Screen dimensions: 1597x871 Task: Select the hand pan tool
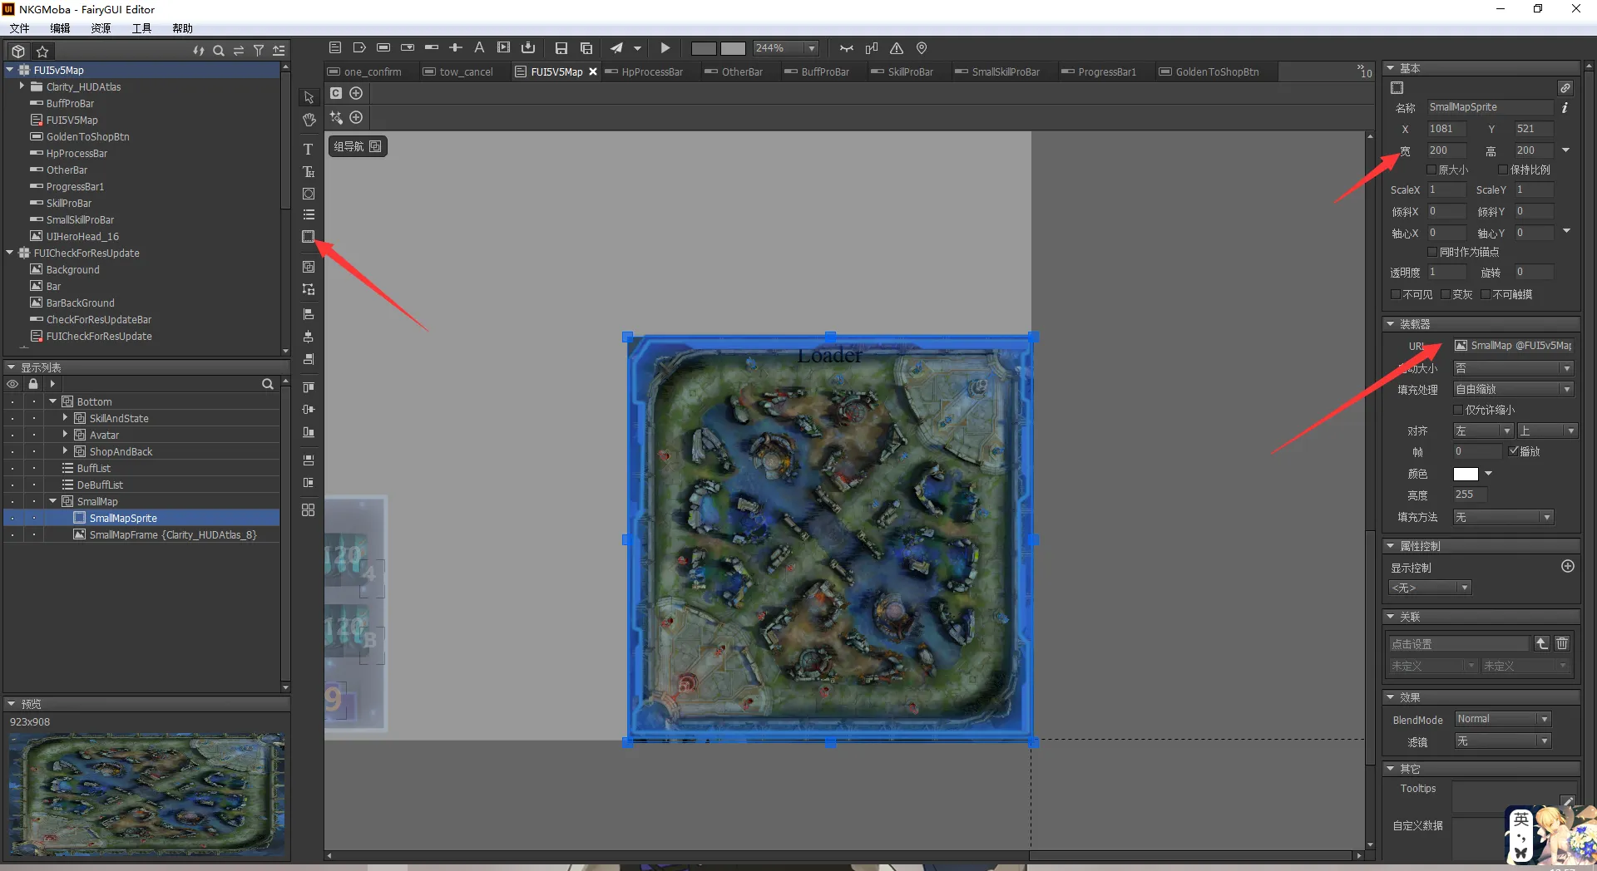point(309,120)
